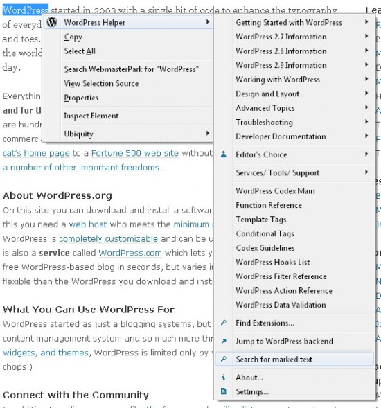Choose Select All from the context menu
381x408 pixels.
point(128,51)
